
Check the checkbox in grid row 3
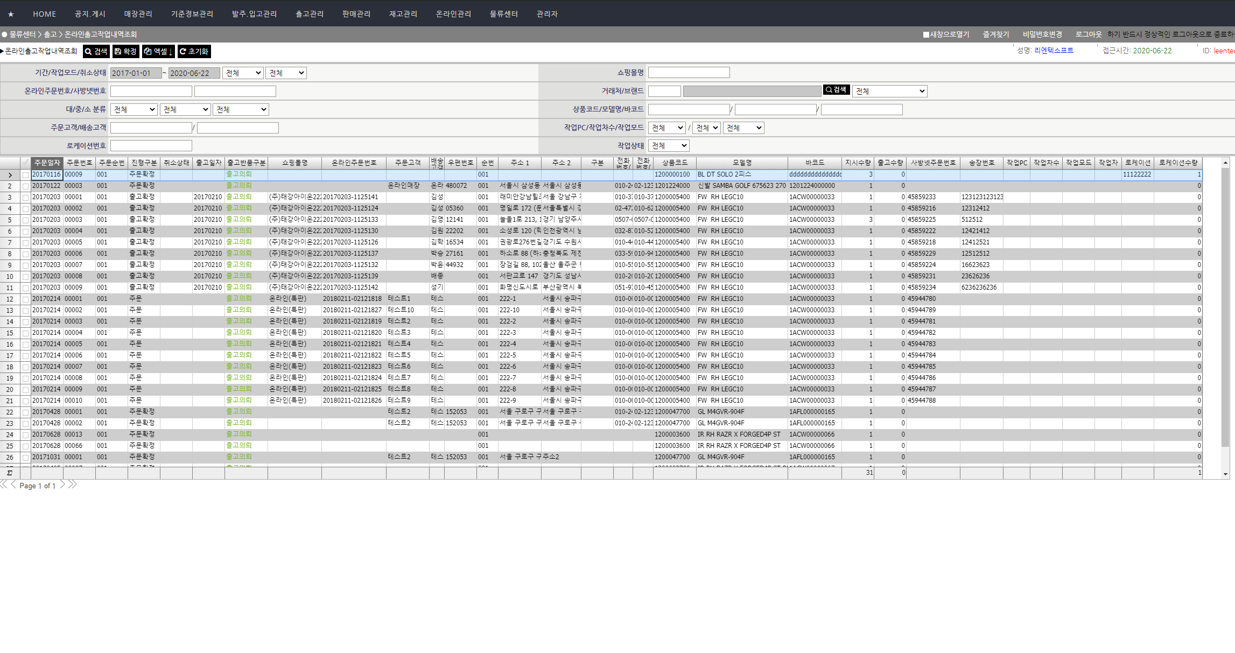[x=25, y=198]
